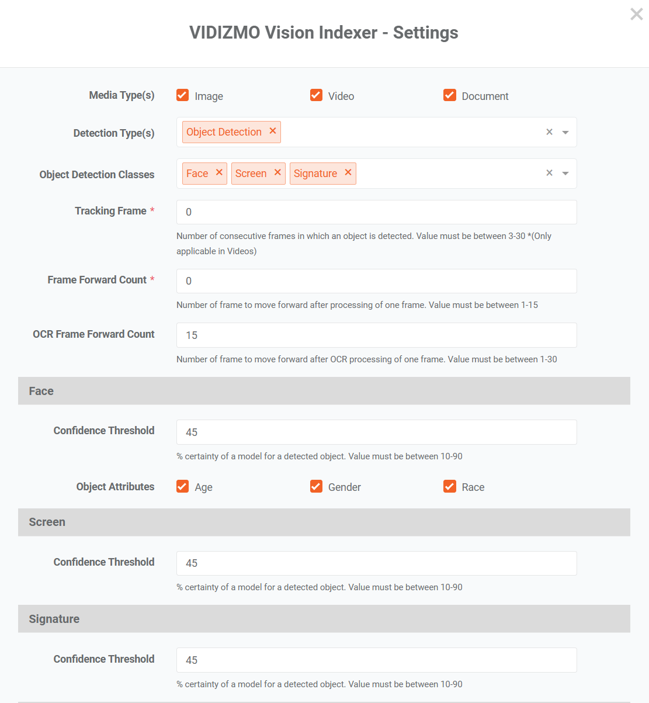Clear all Object Detection Classes
This screenshot has height=703, width=649.
[549, 173]
